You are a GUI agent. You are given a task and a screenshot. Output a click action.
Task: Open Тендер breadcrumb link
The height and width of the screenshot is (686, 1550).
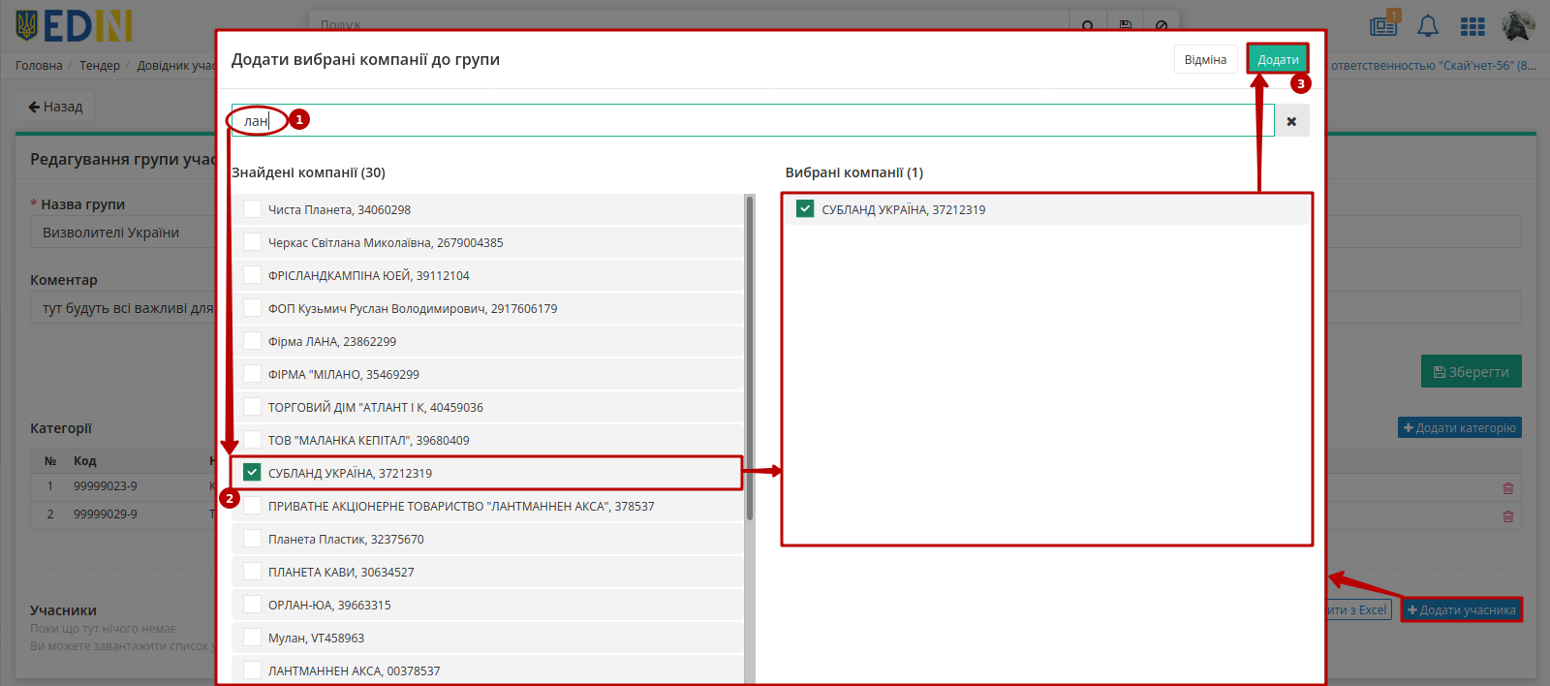100,66
